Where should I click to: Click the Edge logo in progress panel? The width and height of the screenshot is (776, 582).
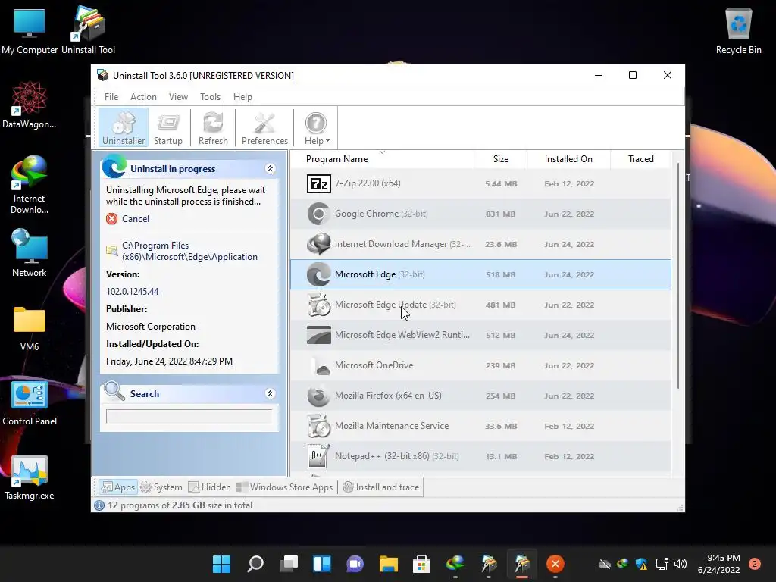(114, 166)
